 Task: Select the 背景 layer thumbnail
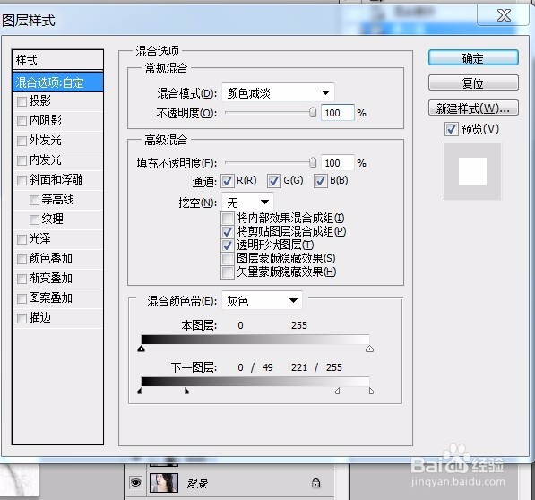[164, 483]
